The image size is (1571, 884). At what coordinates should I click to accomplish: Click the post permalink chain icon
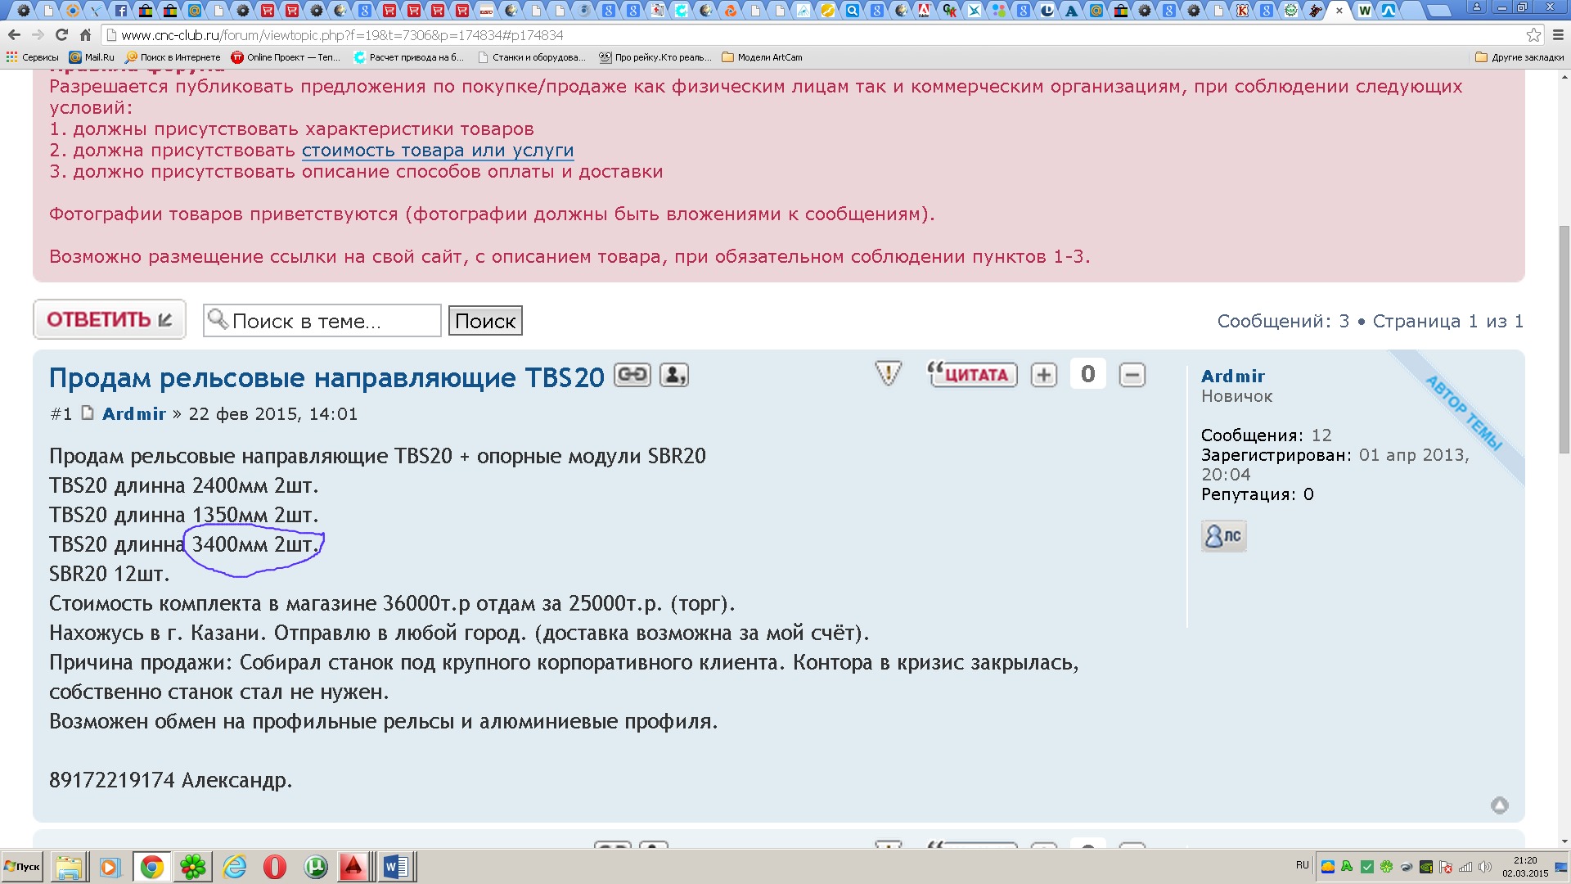click(x=632, y=375)
